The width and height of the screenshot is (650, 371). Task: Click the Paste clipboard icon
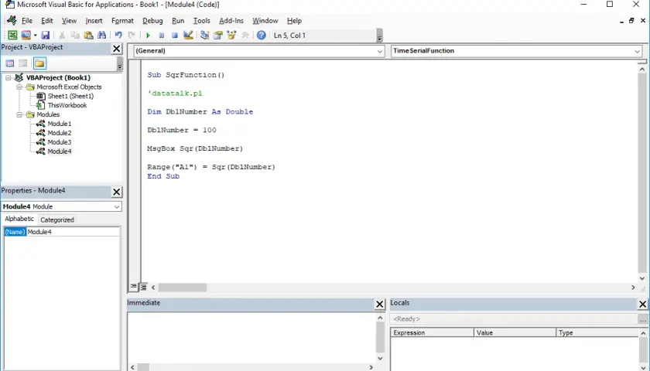(88, 36)
